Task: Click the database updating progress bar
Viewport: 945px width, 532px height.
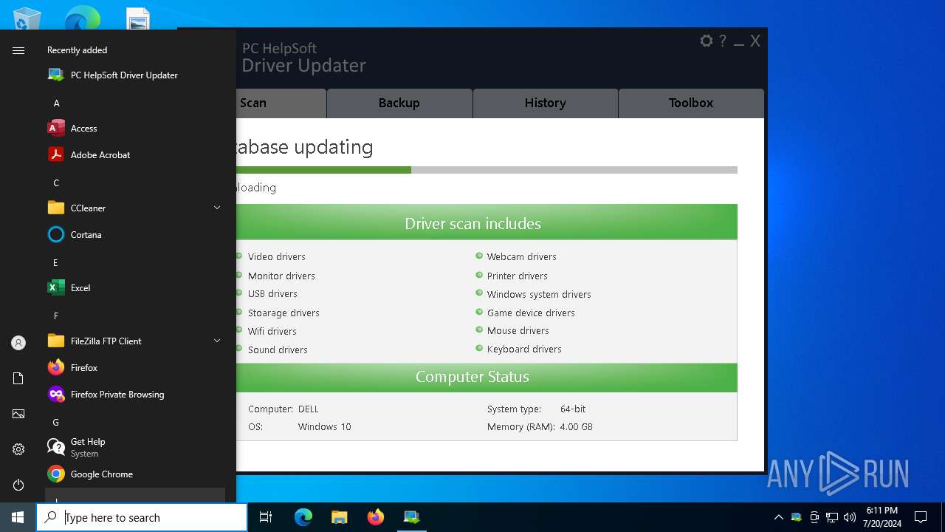Action: [487, 170]
